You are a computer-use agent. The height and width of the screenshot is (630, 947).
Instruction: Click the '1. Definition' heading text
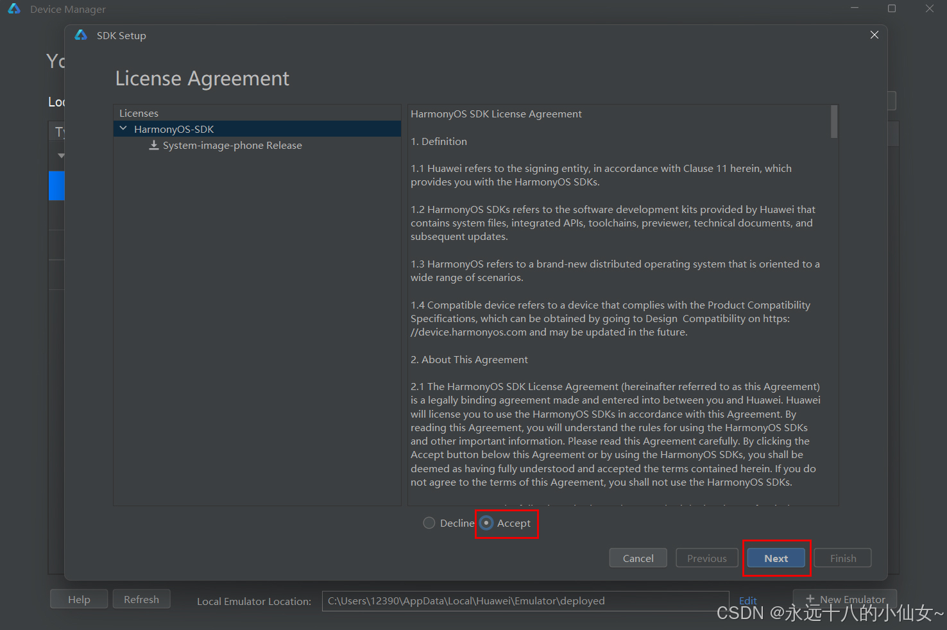[x=439, y=141]
